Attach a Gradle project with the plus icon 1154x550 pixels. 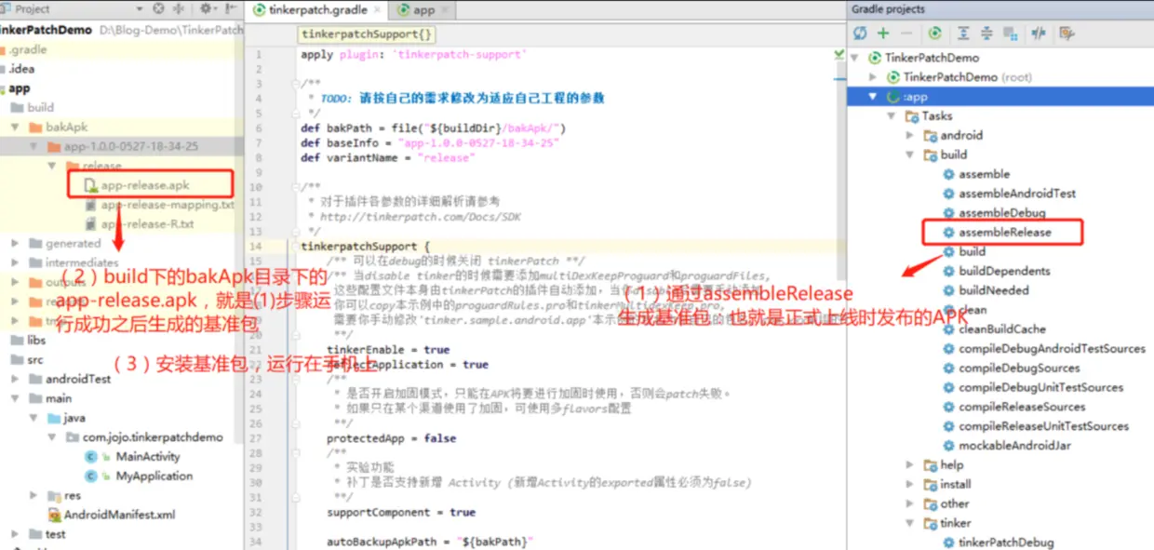click(x=883, y=34)
